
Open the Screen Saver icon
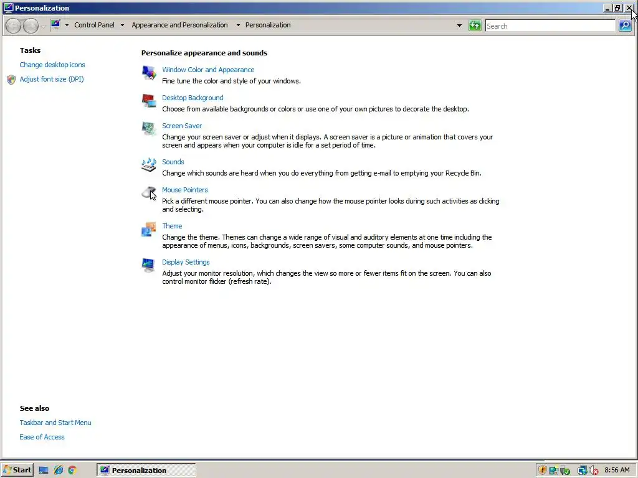(149, 129)
